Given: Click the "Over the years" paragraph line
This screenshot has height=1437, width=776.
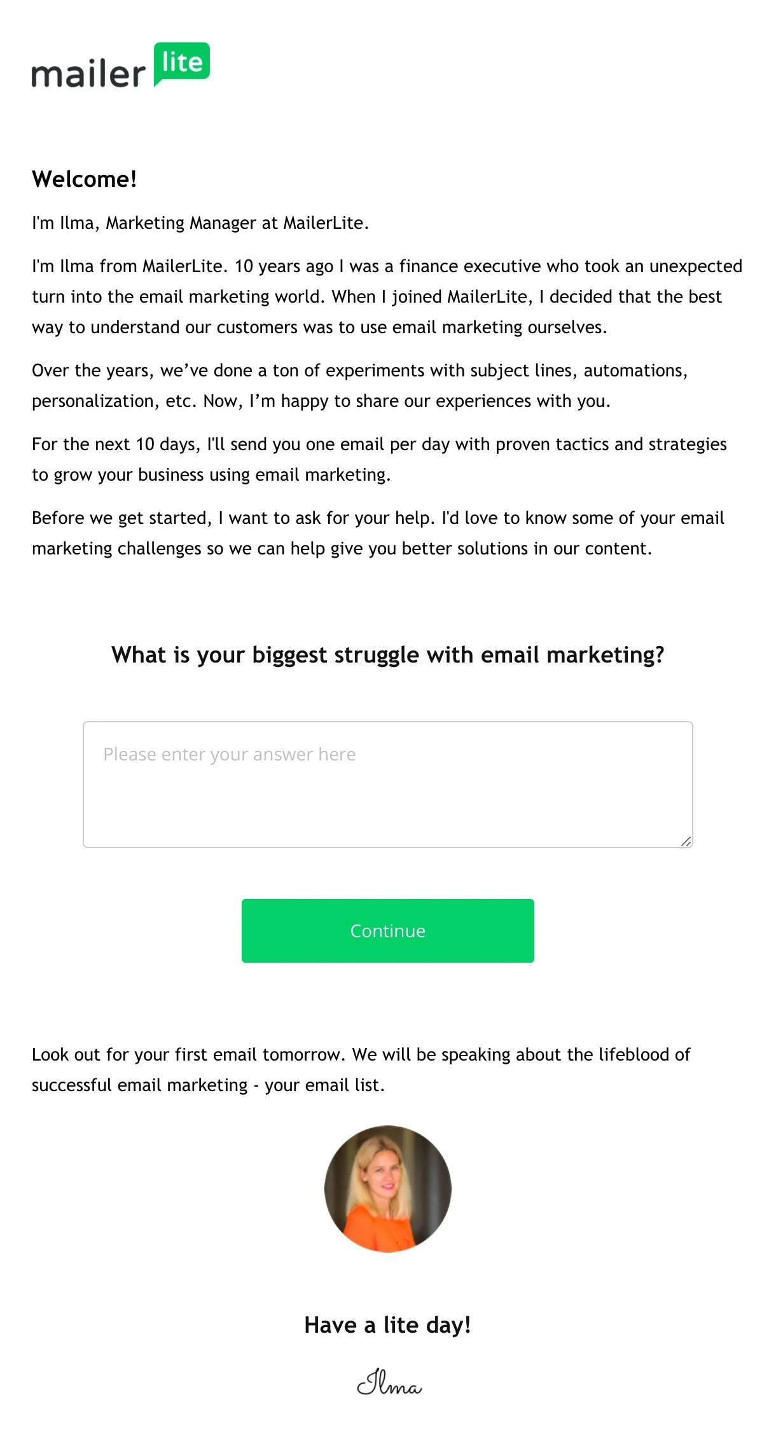Looking at the screenshot, I should pyautogui.click(x=359, y=371).
